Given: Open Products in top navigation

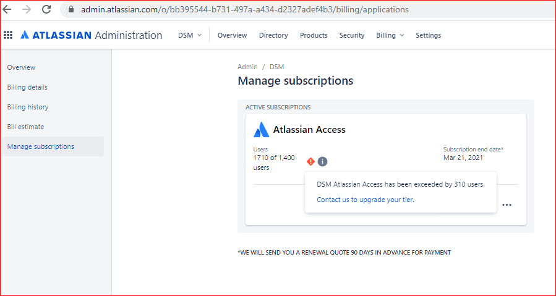Looking at the screenshot, I should tap(314, 35).
